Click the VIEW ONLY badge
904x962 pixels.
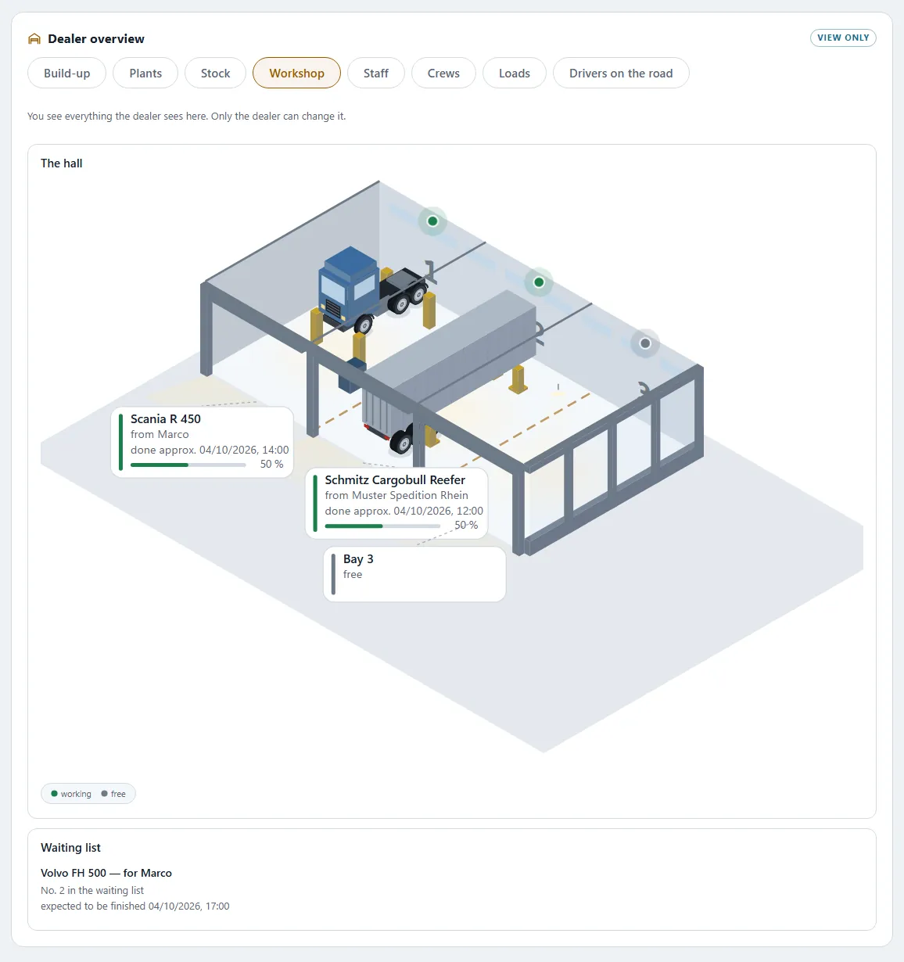click(x=843, y=38)
